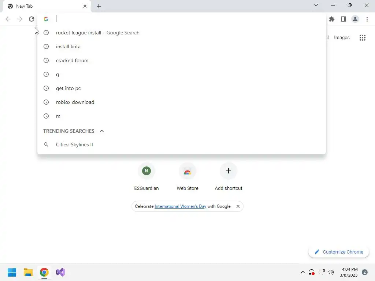Open the tab search chevron
This screenshot has height=281, width=375.
pos(316,5)
